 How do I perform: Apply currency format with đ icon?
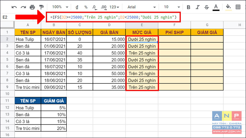[77, 7]
